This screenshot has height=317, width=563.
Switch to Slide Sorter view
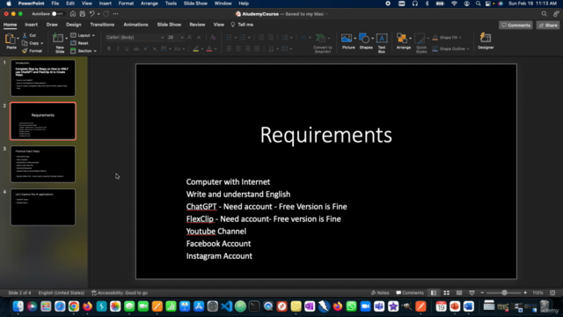pyautogui.click(x=446, y=293)
